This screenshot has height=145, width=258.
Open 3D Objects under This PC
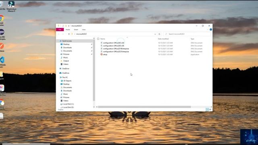click(67, 81)
